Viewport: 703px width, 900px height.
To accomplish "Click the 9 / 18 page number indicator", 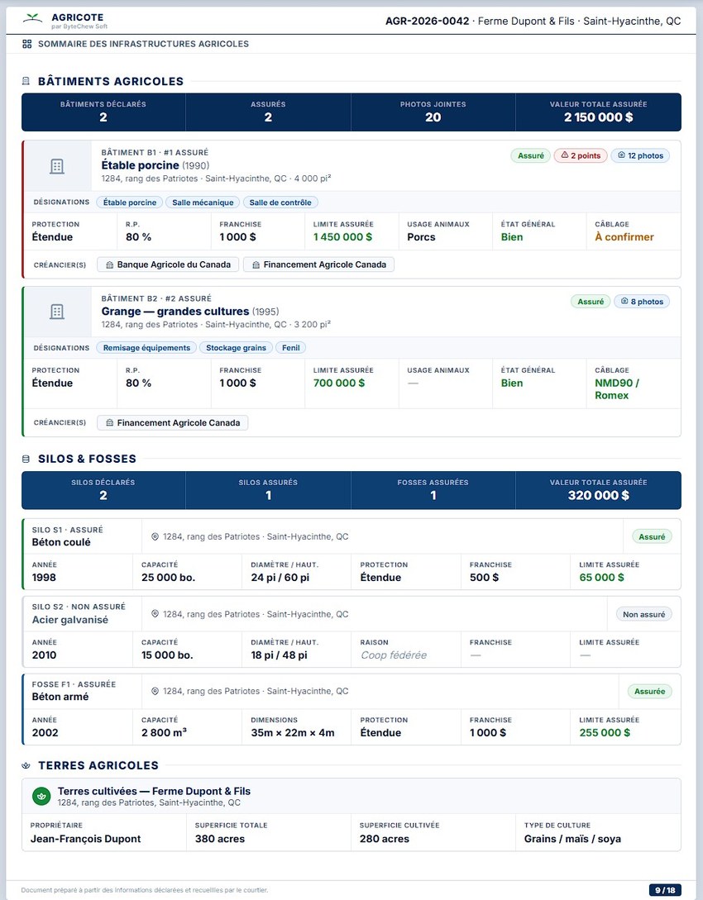I will coord(665,890).
